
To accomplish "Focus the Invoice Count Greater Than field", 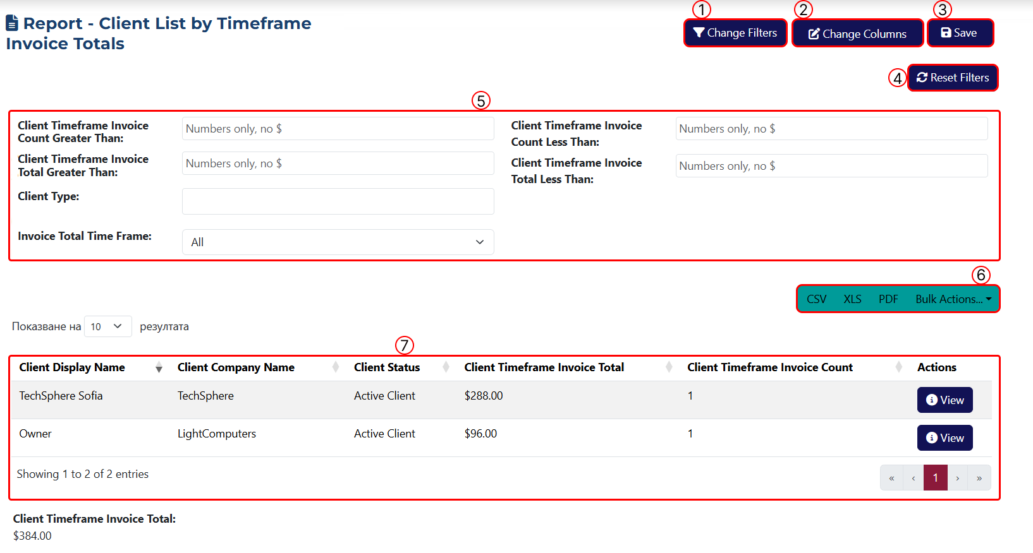I will pos(338,129).
